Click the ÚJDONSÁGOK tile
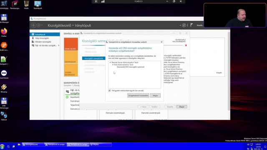This screenshot has height=150, width=267. [x=71, y=57]
